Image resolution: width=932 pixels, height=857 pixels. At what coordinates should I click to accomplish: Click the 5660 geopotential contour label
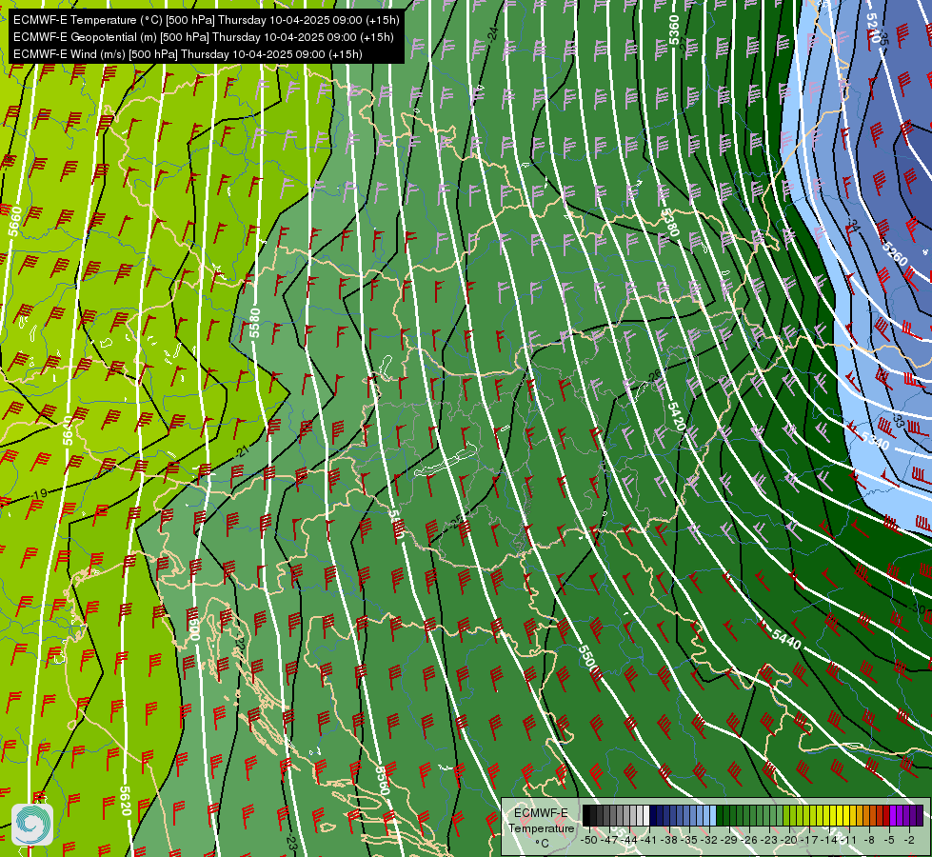click(15, 221)
